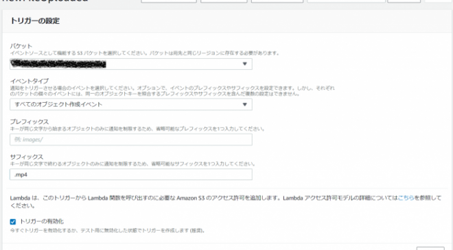Click the イベントタイプ field label
This screenshot has height=250, width=453.
[x=30, y=81]
